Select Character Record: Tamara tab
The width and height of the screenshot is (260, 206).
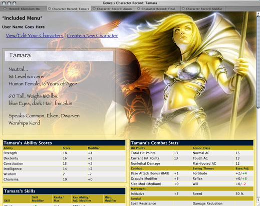pos(69,9)
